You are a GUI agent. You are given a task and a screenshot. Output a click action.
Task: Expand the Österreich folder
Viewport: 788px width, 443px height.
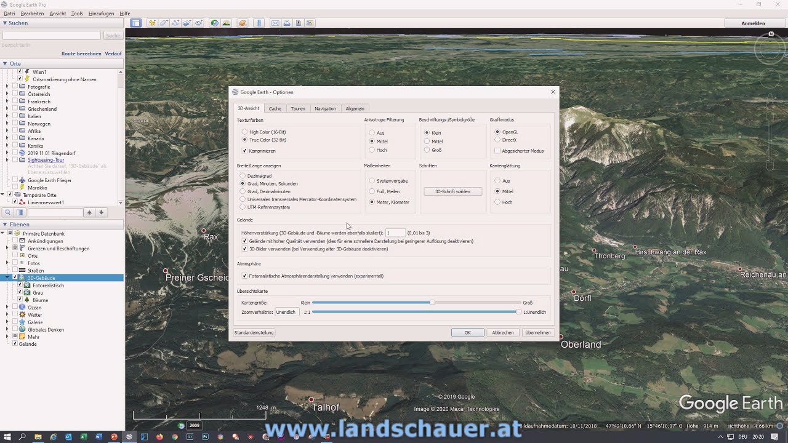[x=7, y=94]
